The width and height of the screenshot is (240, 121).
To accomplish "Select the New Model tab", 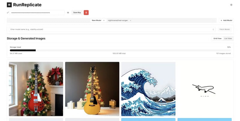I will pyautogui.click(x=96, y=20).
